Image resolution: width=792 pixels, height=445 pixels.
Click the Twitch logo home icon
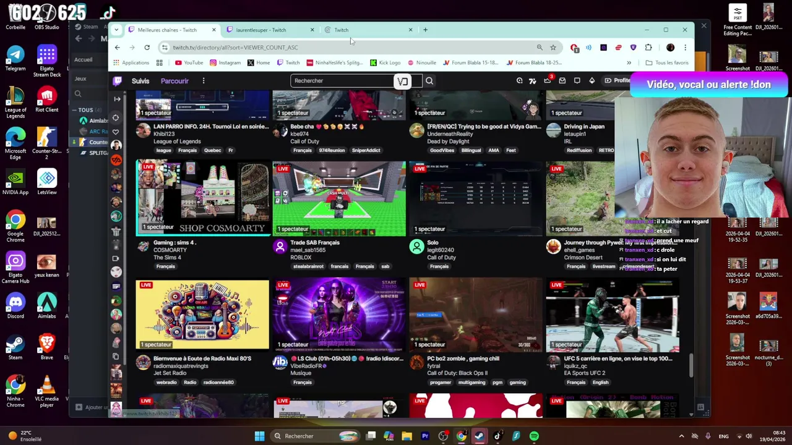(x=117, y=81)
